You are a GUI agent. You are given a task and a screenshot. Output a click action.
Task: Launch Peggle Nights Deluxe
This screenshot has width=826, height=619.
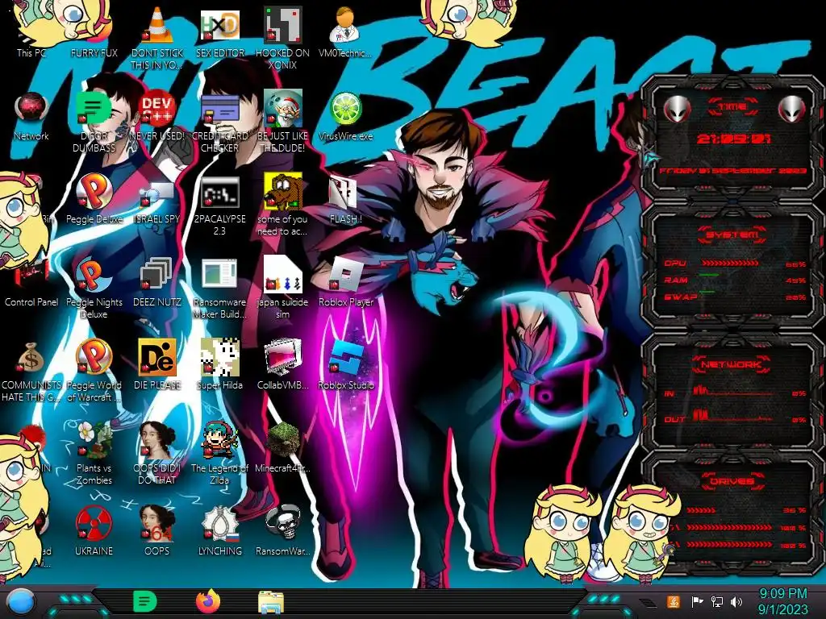coord(94,289)
